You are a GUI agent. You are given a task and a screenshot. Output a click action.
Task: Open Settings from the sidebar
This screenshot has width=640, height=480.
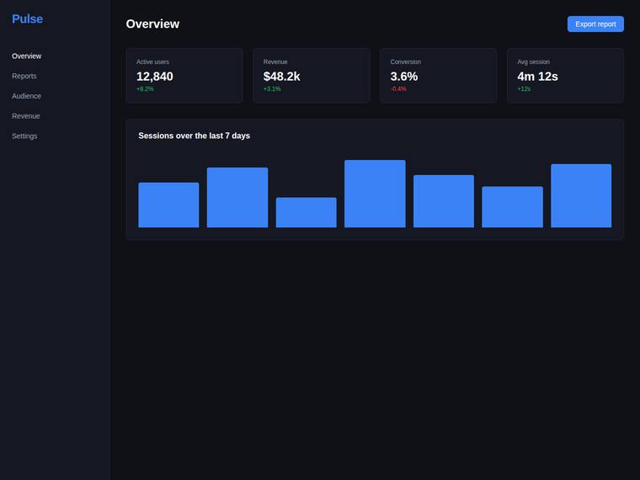(x=24, y=136)
